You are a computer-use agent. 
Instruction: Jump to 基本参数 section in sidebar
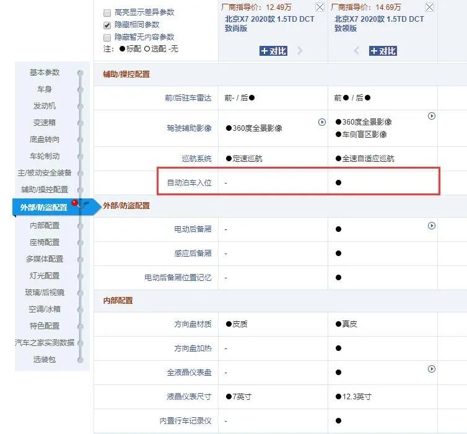[45, 73]
